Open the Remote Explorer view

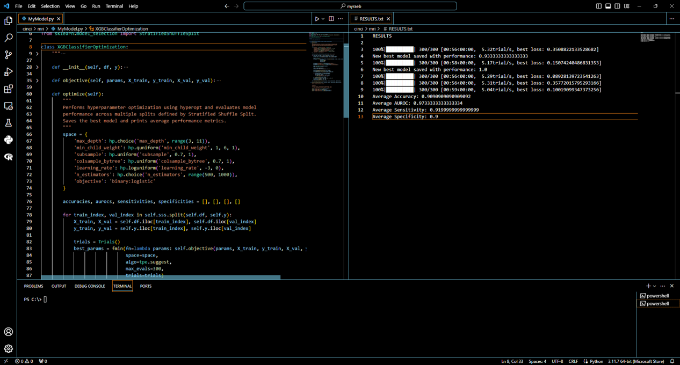pos(9,106)
